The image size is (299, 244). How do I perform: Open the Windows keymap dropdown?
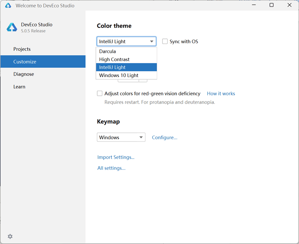[x=121, y=137]
